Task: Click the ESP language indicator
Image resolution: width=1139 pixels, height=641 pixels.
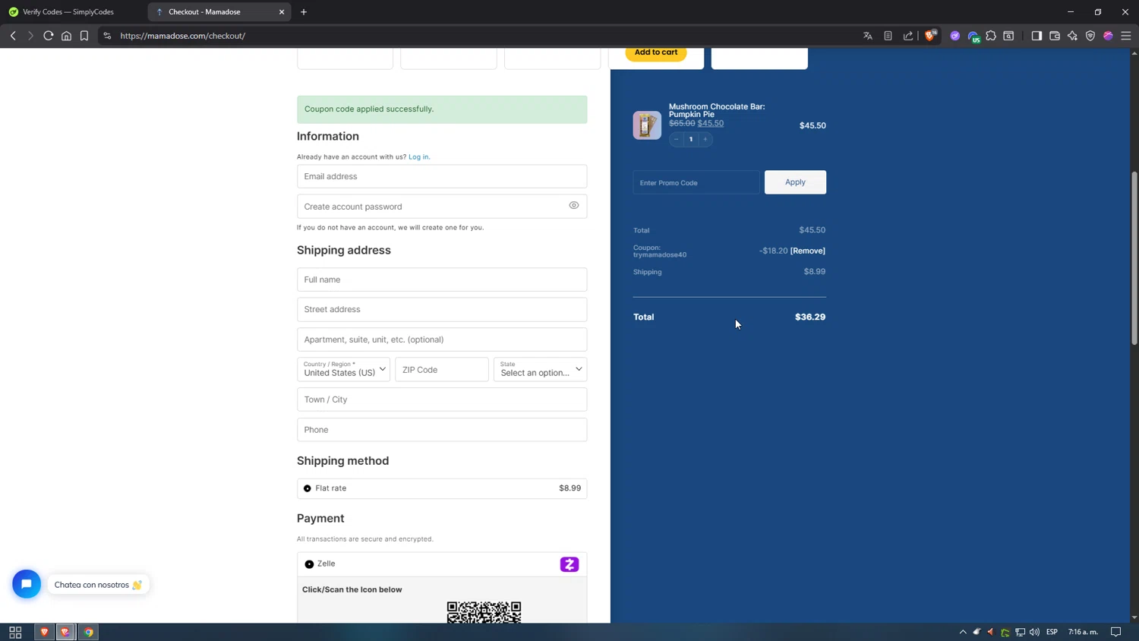Action: [x=1052, y=632]
